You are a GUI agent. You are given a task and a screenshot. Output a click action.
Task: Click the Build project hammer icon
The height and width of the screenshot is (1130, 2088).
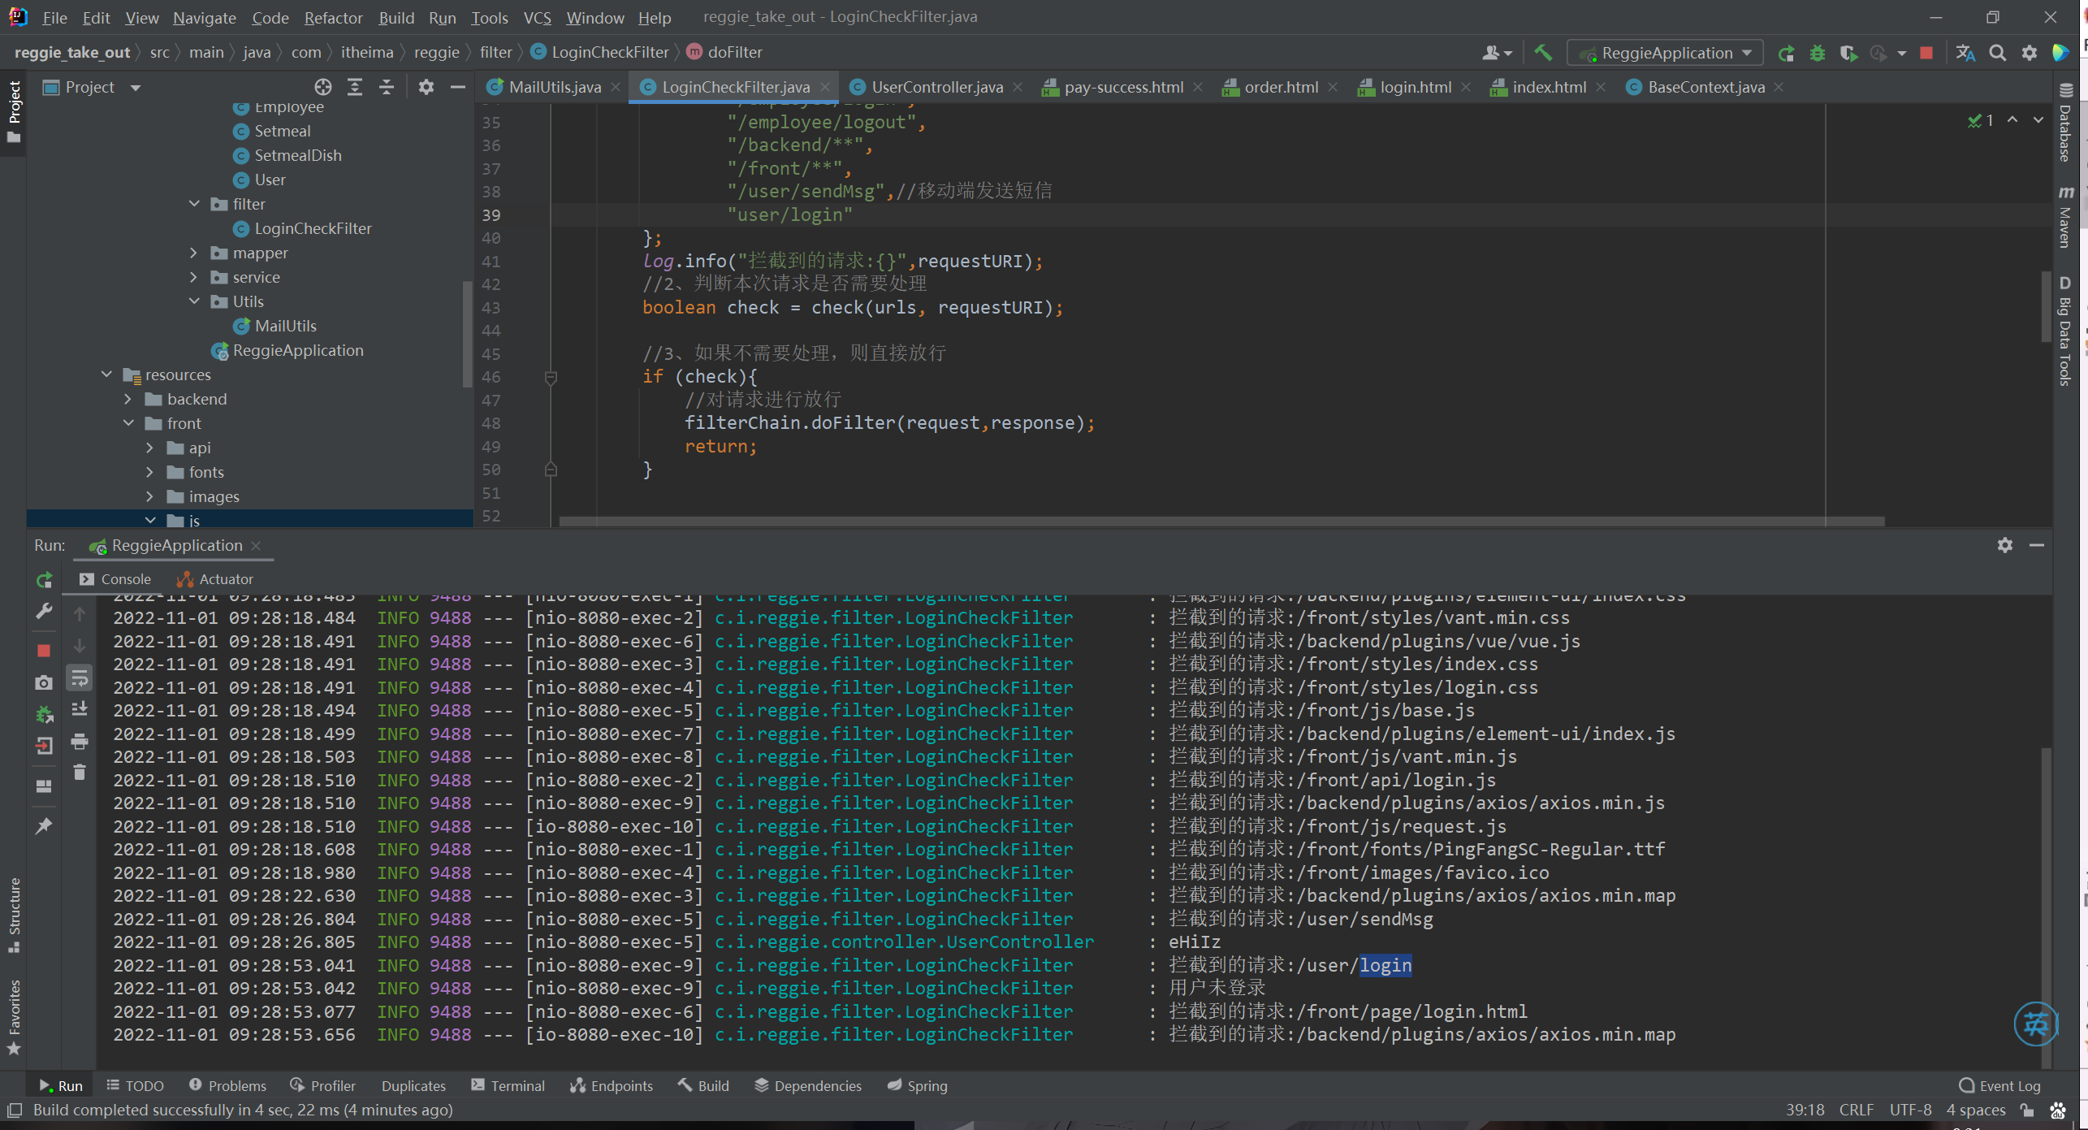coord(1543,53)
